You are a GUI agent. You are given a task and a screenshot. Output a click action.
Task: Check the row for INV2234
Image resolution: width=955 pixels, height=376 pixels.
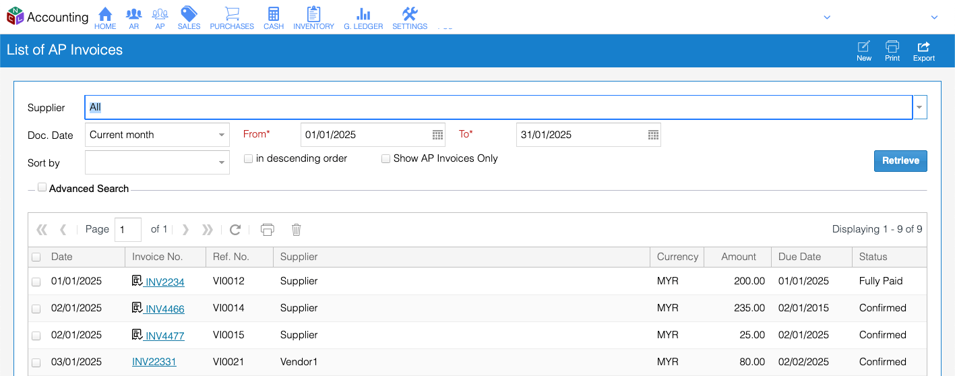(36, 282)
